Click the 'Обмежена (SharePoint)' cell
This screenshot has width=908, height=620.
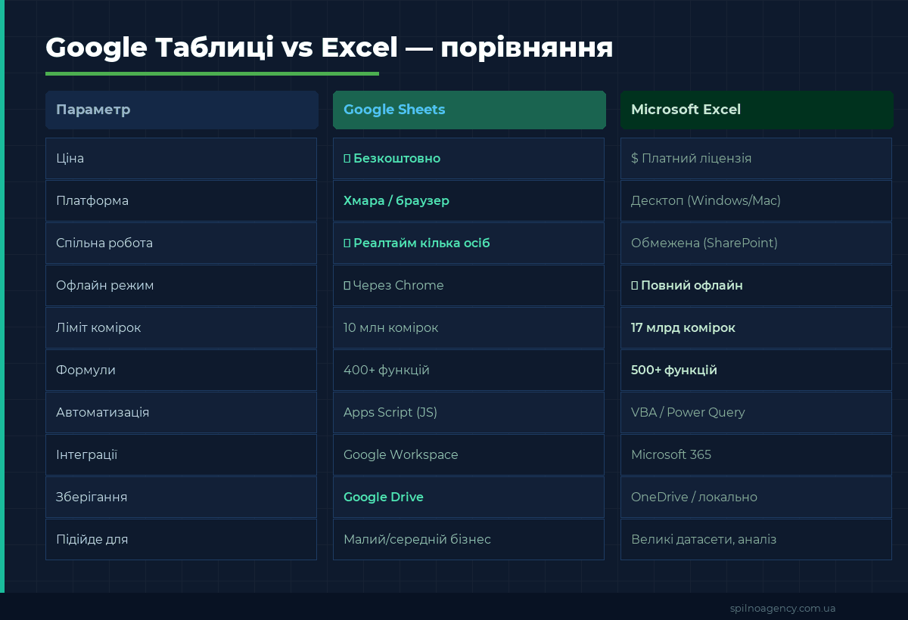pos(756,243)
